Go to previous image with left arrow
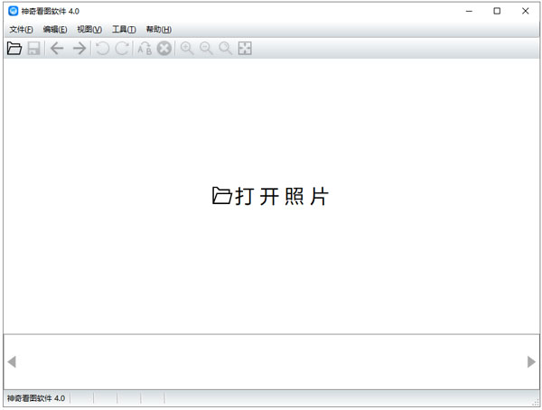Screen dimensions: 542x410 [57, 49]
